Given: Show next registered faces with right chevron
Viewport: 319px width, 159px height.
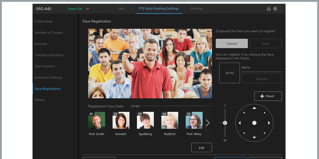Looking at the screenshot, I should tap(207, 123).
